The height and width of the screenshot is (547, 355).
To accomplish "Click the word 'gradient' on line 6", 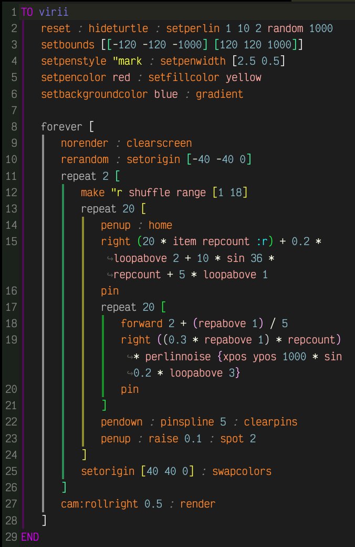I will click(x=219, y=94).
